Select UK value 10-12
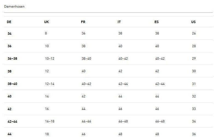Screen dimensions: 214x139 click(50, 59)
